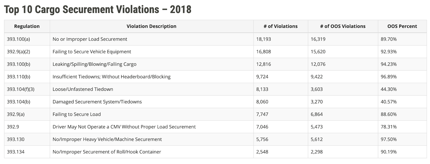Screen dimensions: 430x164
Task: Select the 97.50% OOS percent cell
Action: 389,140
